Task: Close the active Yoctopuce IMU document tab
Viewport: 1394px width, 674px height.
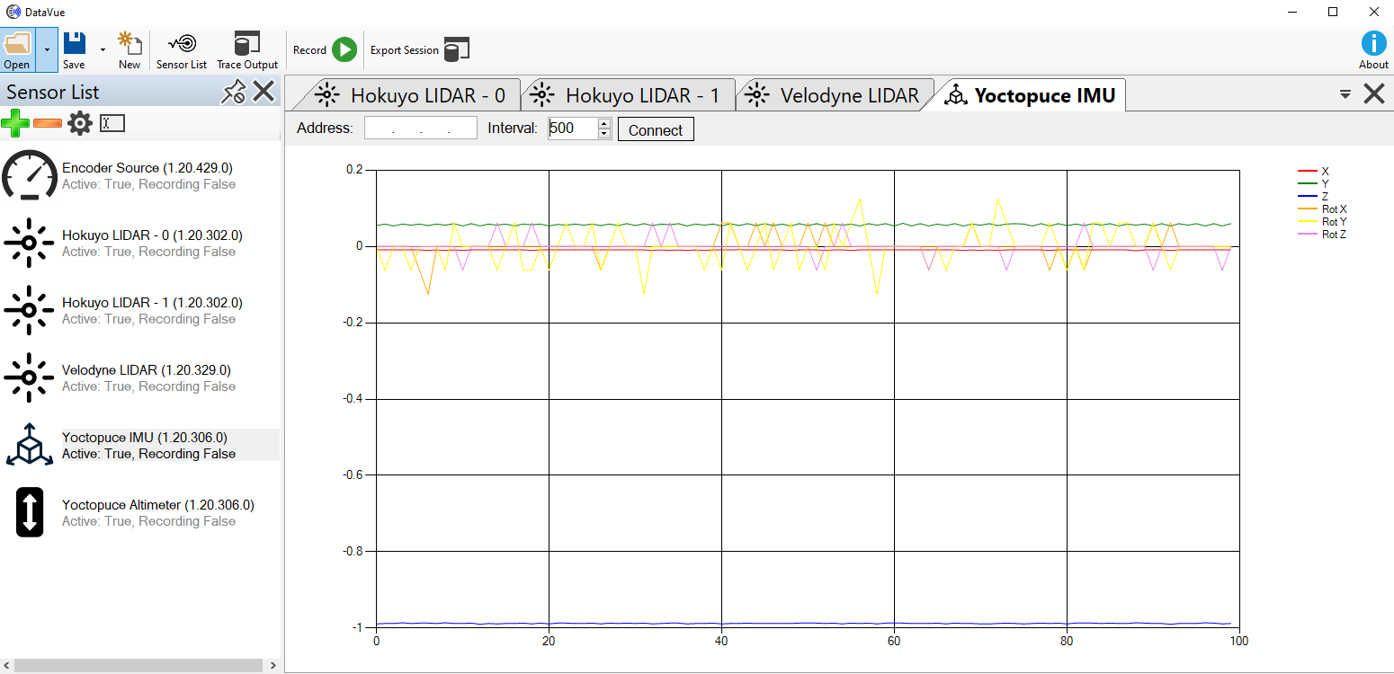Action: pos(1373,93)
